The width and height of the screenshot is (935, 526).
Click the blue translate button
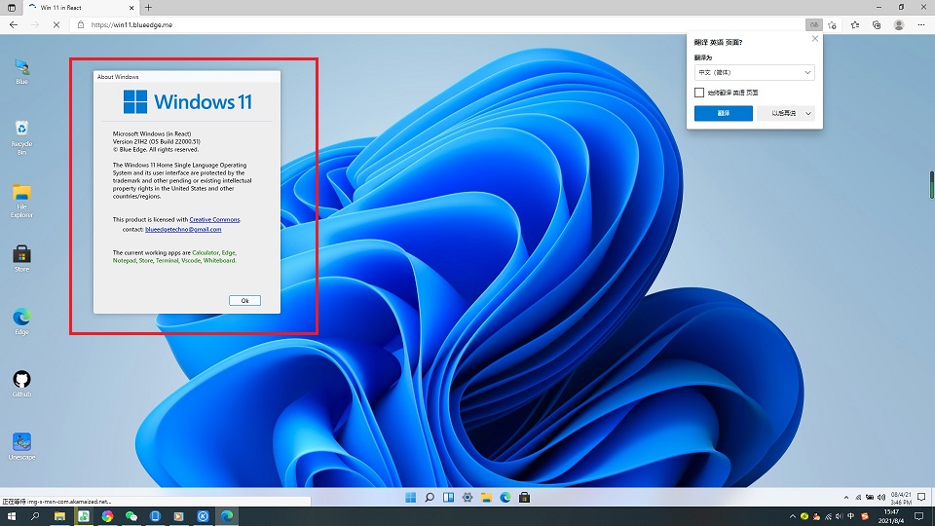coord(724,113)
